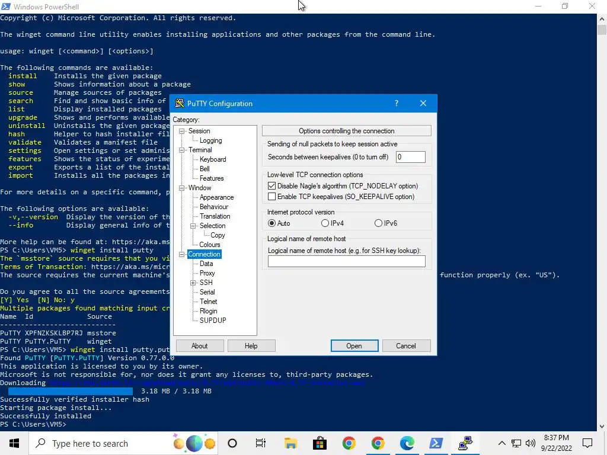Open the Windows Start menu
The image size is (607, 455).
(14, 443)
